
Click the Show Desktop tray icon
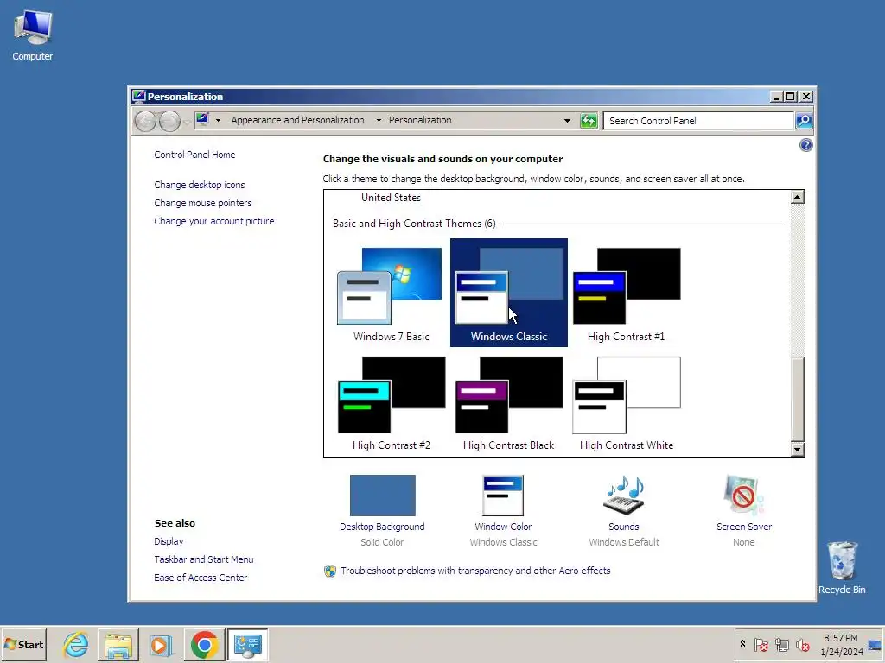click(875, 644)
